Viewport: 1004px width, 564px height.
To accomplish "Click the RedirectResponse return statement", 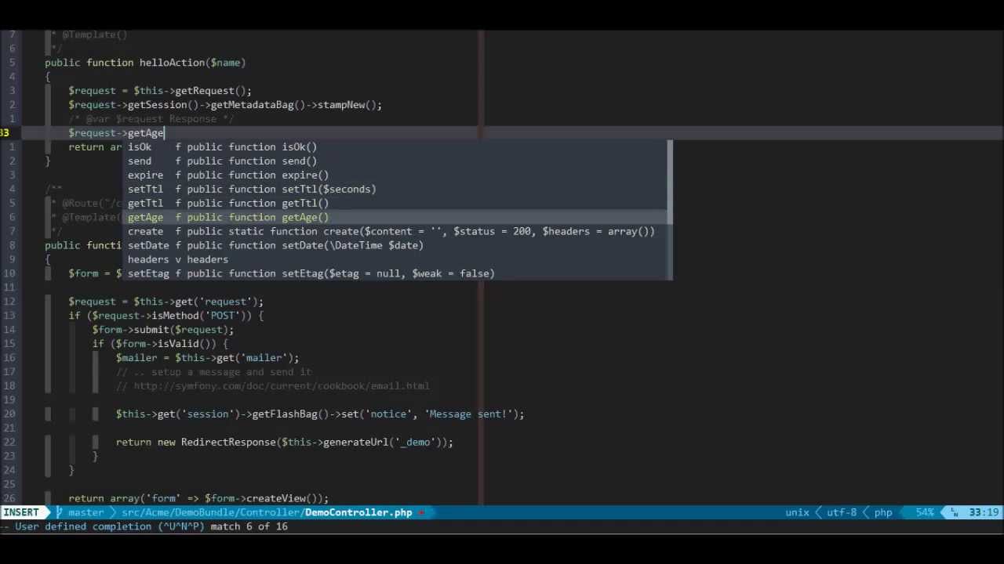I will coord(285,443).
